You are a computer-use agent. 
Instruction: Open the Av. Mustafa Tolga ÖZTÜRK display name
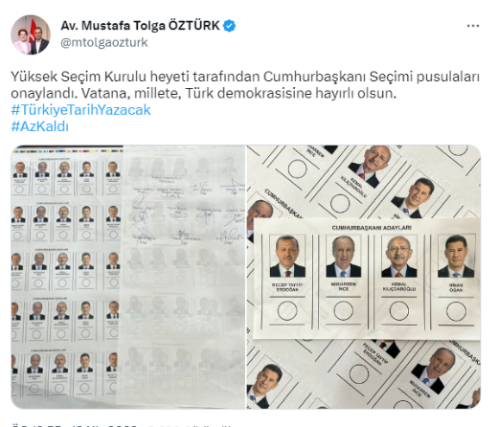140,26
